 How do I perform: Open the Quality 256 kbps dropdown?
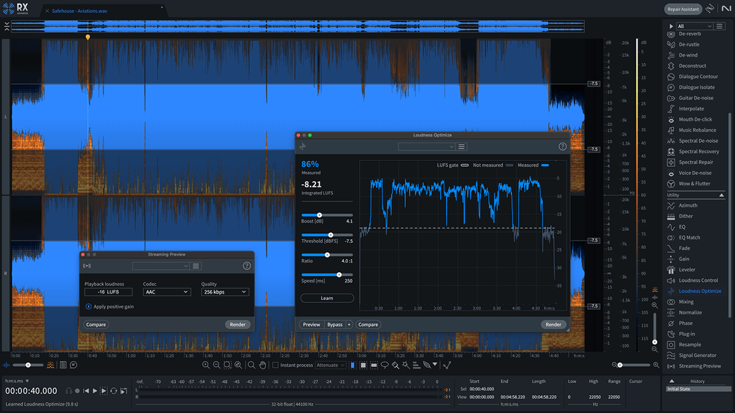tap(225, 292)
